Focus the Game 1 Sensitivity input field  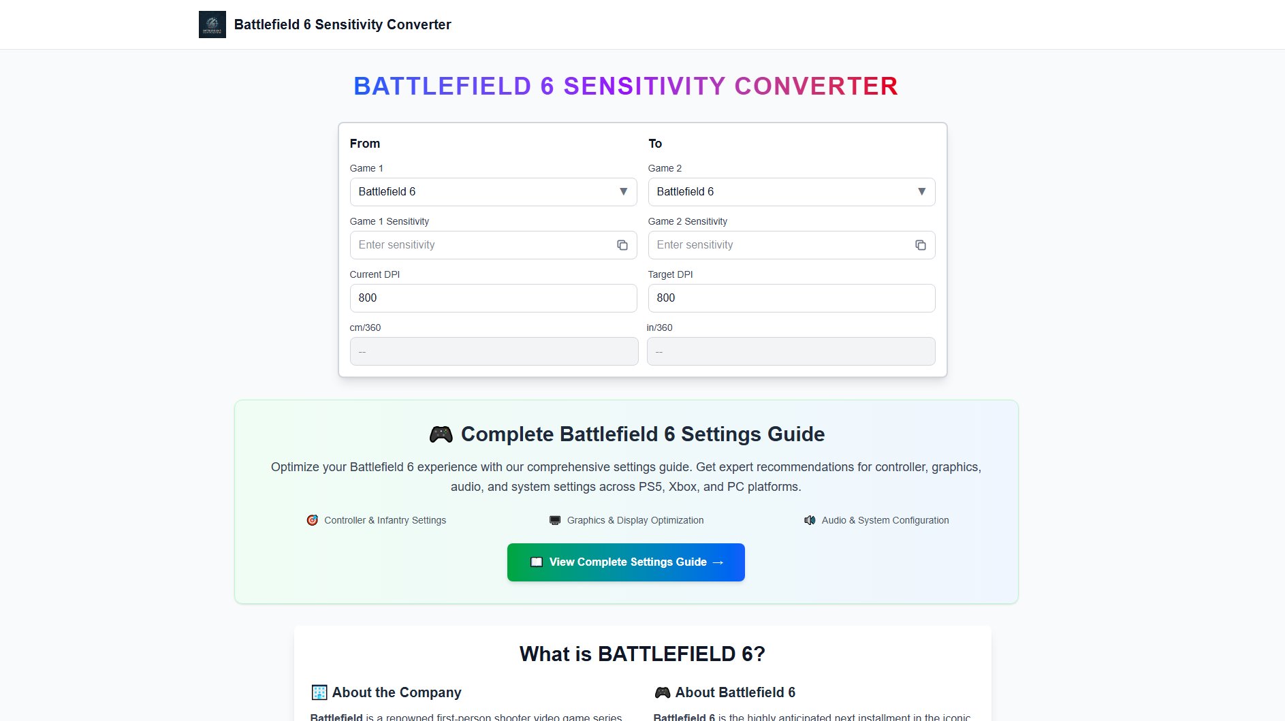pyautogui.click(x=481, y=245)
